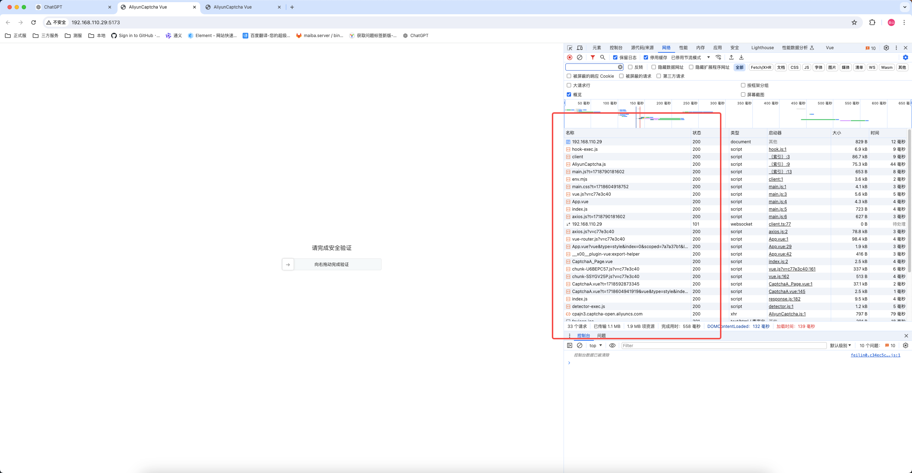Open DevTools more options menu
This screenshot has width=912, height=473.
896,48
